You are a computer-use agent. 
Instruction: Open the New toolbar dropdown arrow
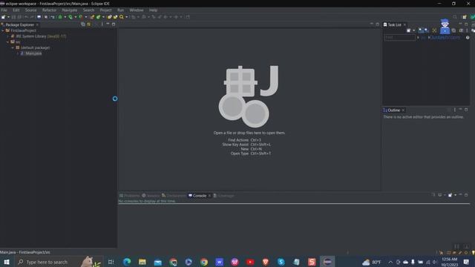[8, 17]
